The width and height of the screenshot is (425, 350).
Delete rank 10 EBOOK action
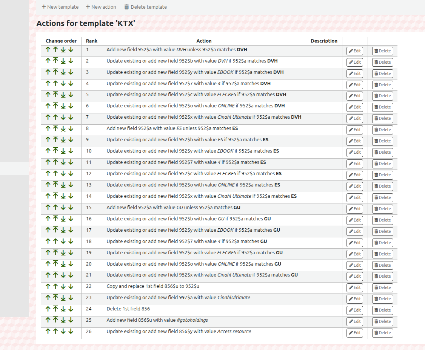[382, 152]
